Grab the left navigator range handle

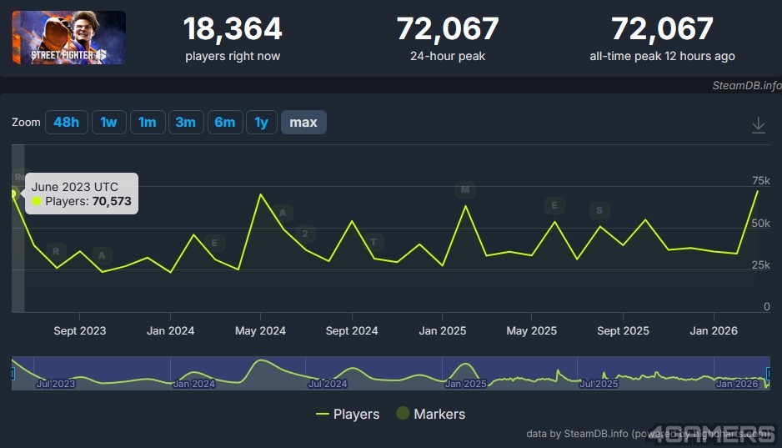(13, 374)
